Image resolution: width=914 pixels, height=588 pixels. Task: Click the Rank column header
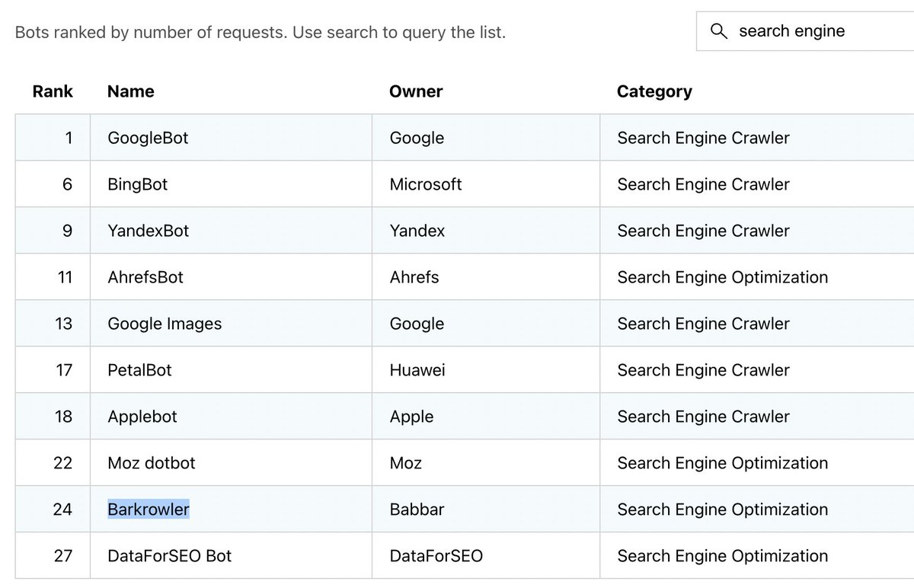coord(53,91)
